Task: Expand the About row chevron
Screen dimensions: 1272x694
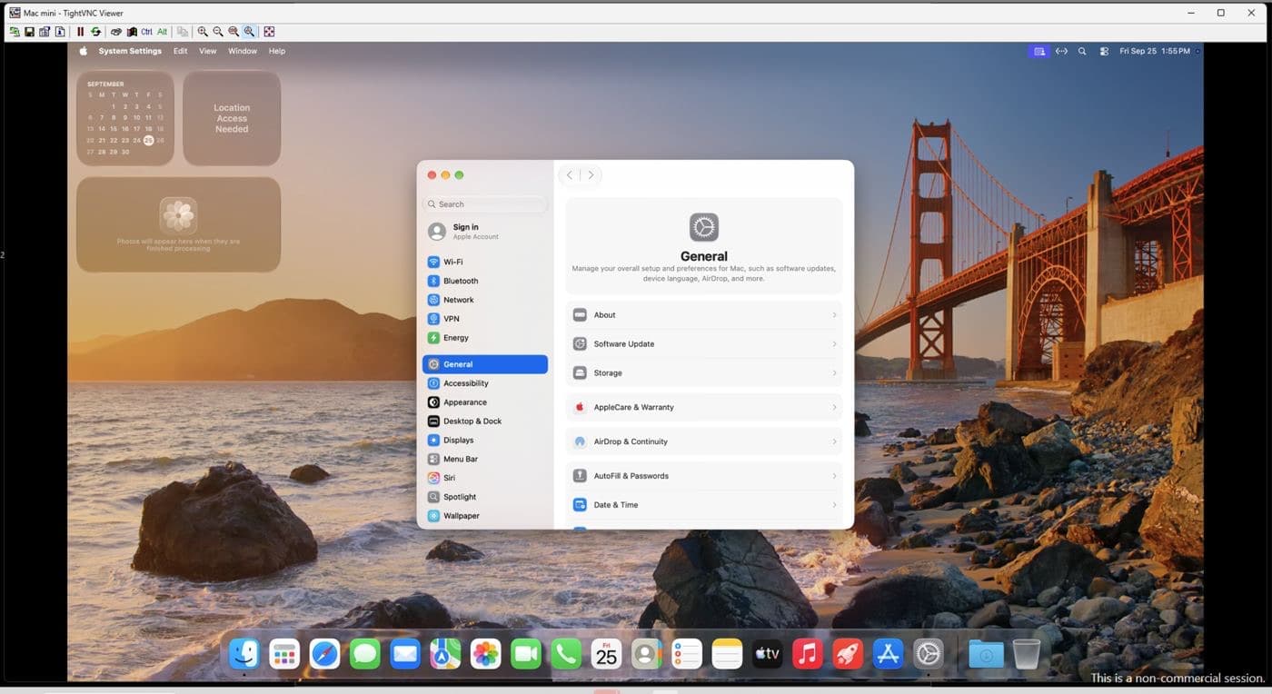Action: pyautogui.click(x=834, y=315)
